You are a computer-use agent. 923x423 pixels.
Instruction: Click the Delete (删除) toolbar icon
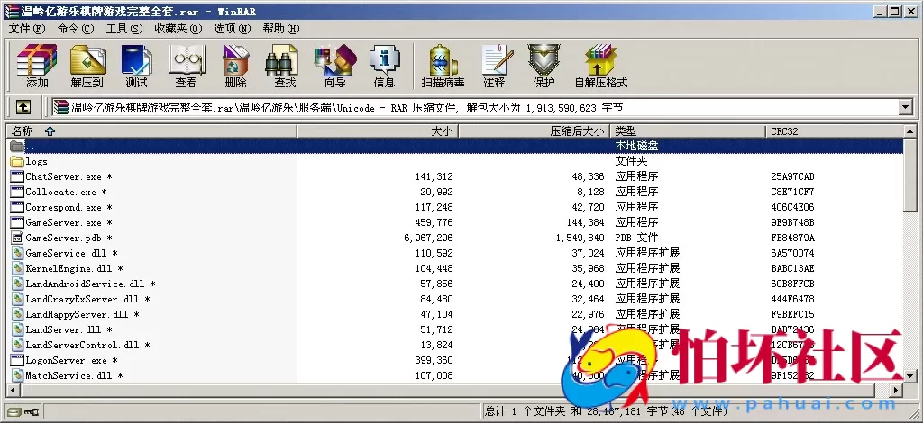coord(235,66)
